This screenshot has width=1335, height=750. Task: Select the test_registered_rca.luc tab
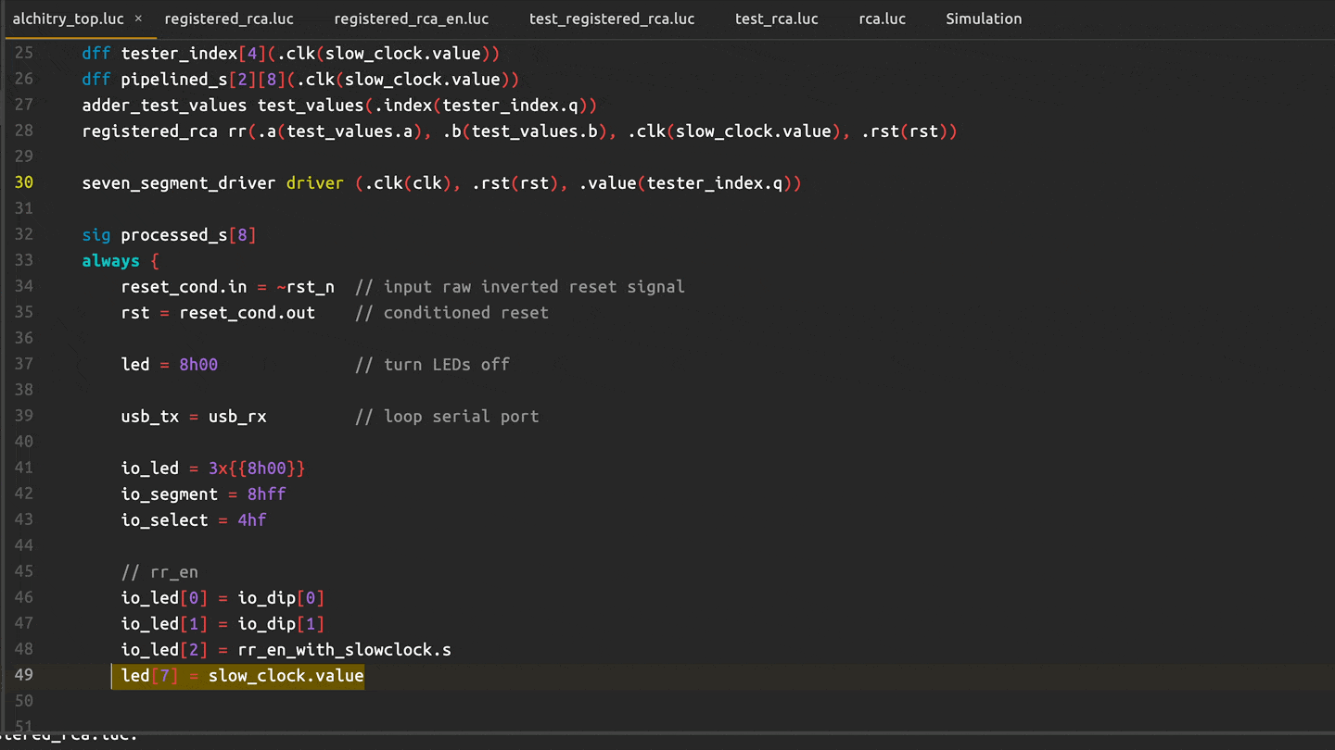point(611,19)
